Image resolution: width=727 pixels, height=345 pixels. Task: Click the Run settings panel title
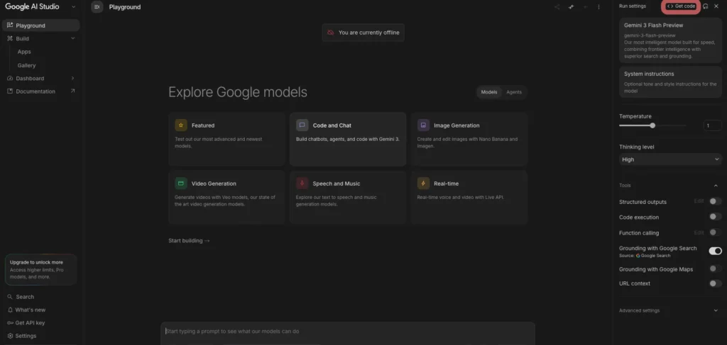[x=633, y=6]
